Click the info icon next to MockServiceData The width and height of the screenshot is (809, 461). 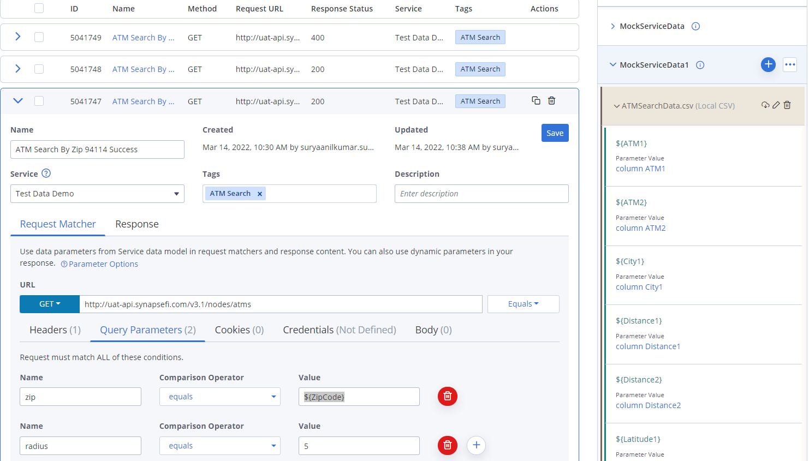695,26
